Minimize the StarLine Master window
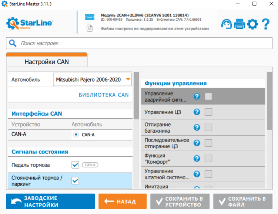278x214 pixels. coord(238,4)
